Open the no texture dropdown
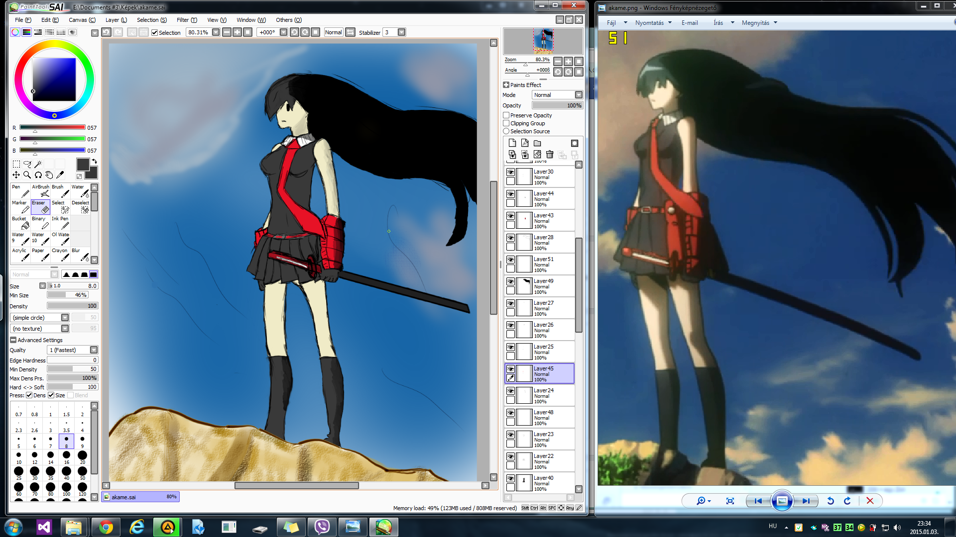 tap(65, 329)
